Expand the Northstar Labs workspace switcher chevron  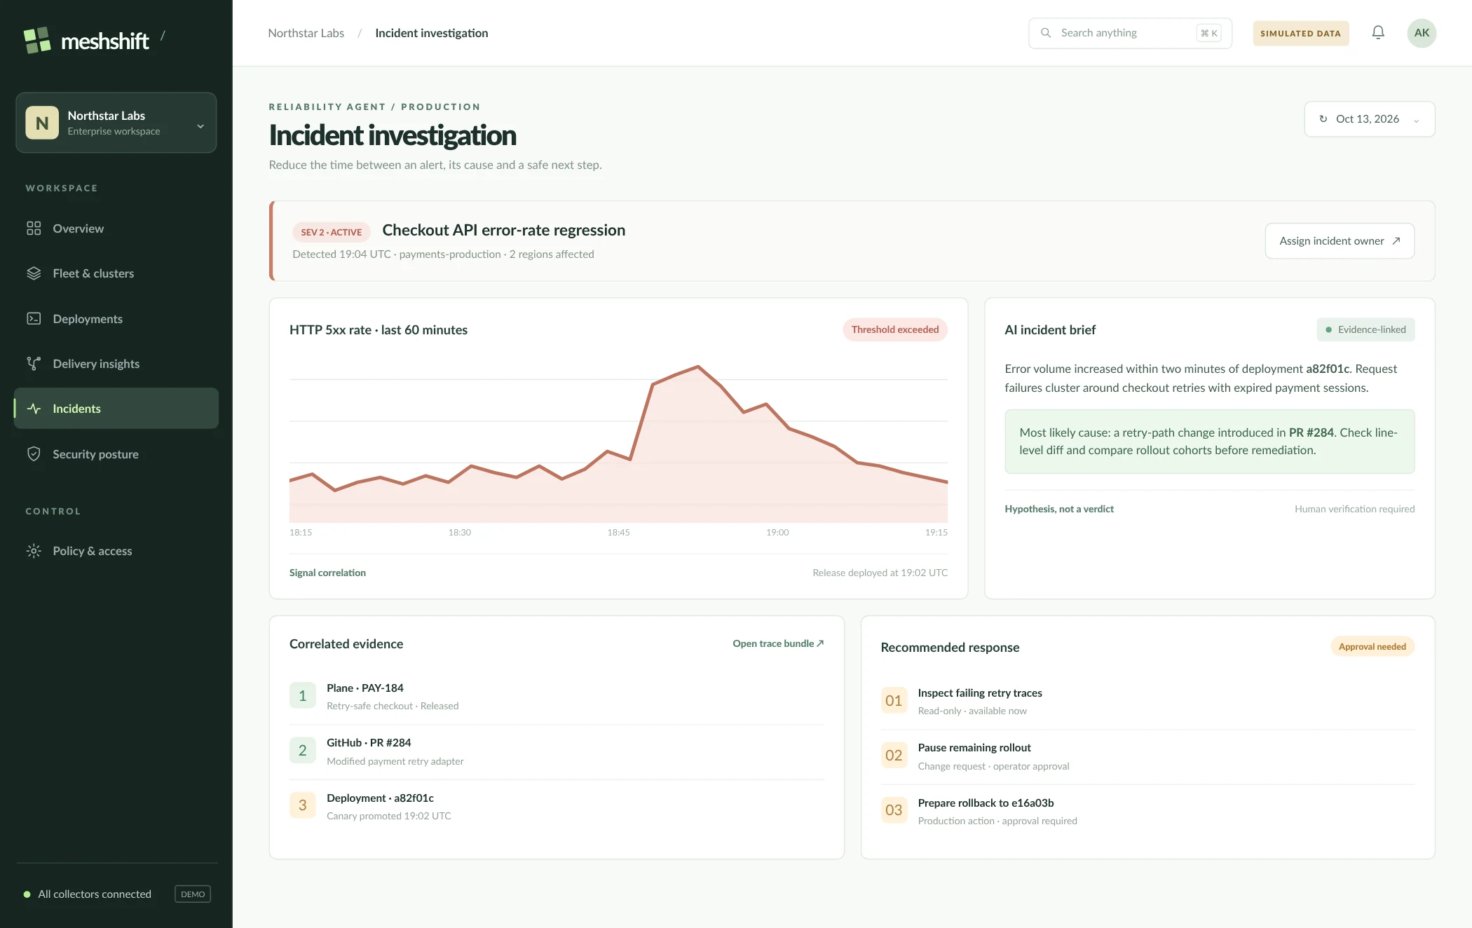pyautogui.click(x=200, y=126)
